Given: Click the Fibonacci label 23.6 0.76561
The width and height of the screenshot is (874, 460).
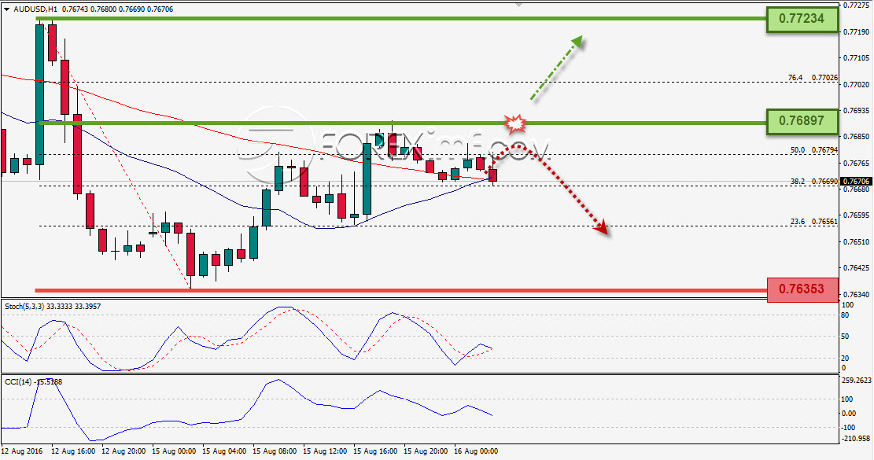Looking at the screenshot, I should [x=813, y=222].
